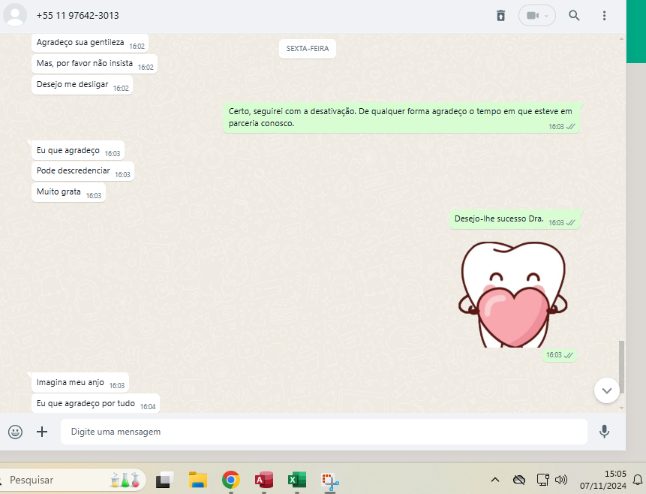Open Google Chrome from the taskbar
Viewport: 646px width, 494px height.
pyautogui.click(x=230, y=480)
